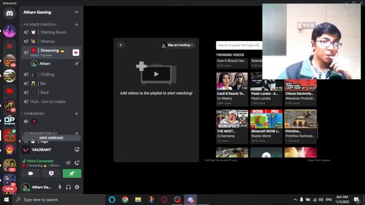Open Watch Together YouTube activity icon
The image size is (365, 205).
(x=76, y=52)
